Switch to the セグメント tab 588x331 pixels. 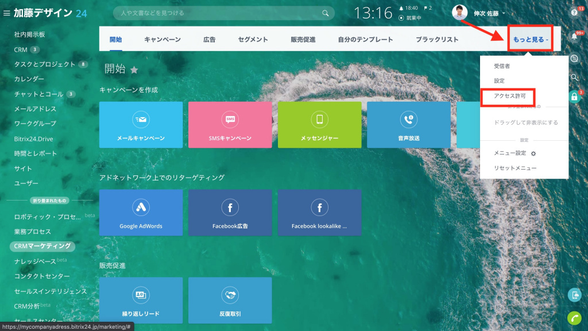[253, 40]
